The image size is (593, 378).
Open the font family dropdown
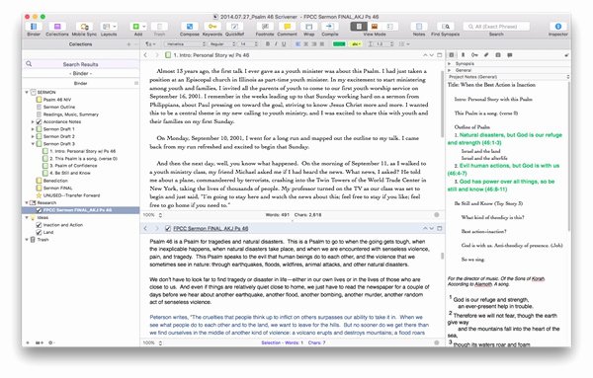(x=185, y=44)
